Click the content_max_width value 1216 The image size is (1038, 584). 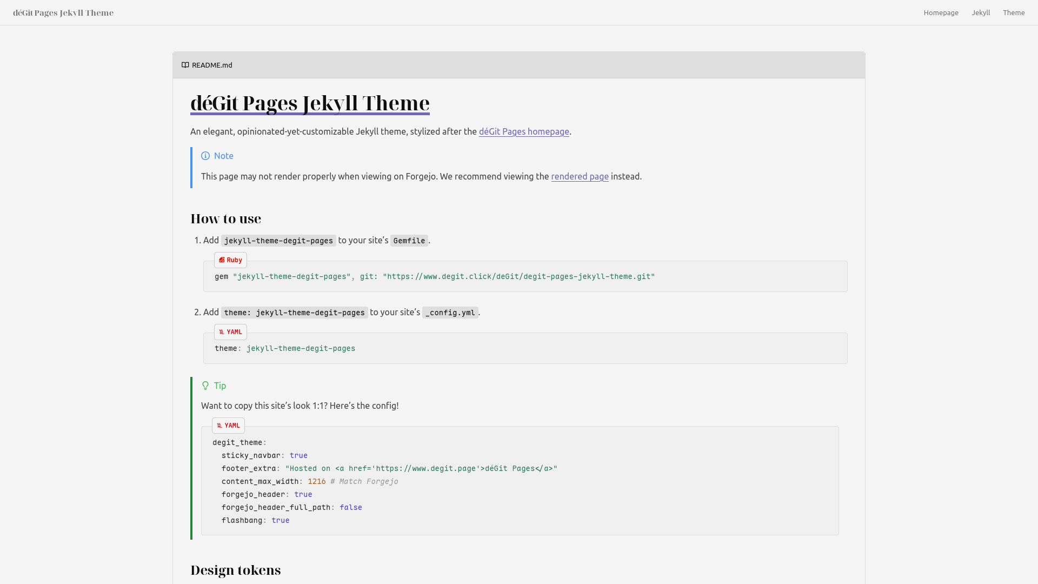pyautogui.click(x=317, y=481)
